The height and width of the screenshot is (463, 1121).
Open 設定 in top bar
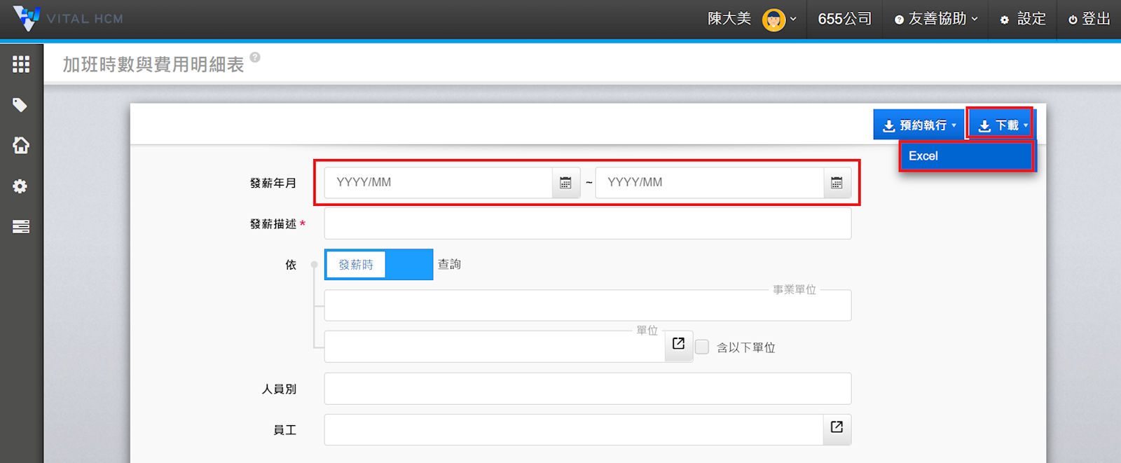click(x=1023, y=19)
